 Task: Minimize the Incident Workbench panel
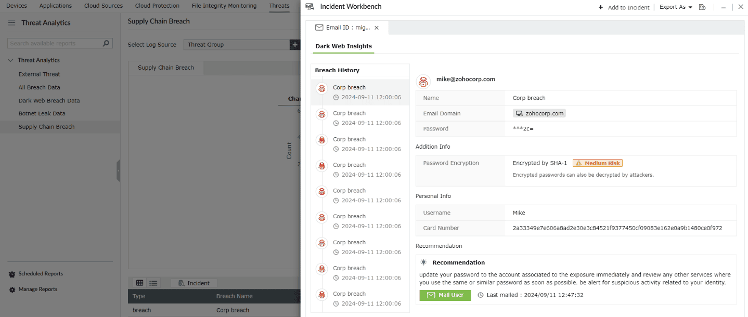[724, 7]
